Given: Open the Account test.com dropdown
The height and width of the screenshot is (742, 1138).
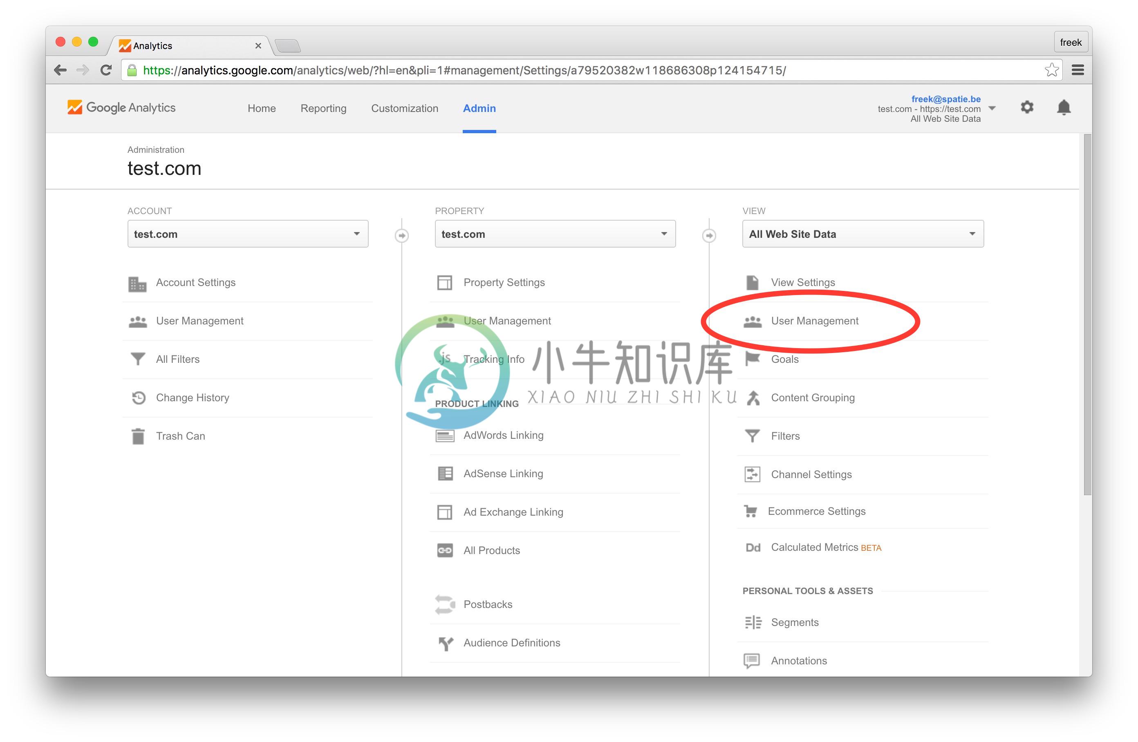Looking at the screenshot, I should point(248,234).
